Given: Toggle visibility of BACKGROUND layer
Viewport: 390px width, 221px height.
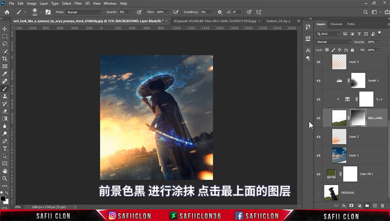Looking at the screenshot, I should click(x=318, y=118).
